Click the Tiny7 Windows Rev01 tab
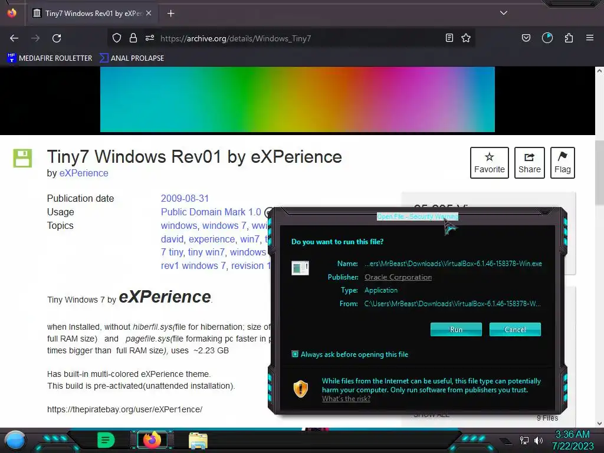Image resolution: width=604 pixels, height=453 pixels. tap(93, 14)
